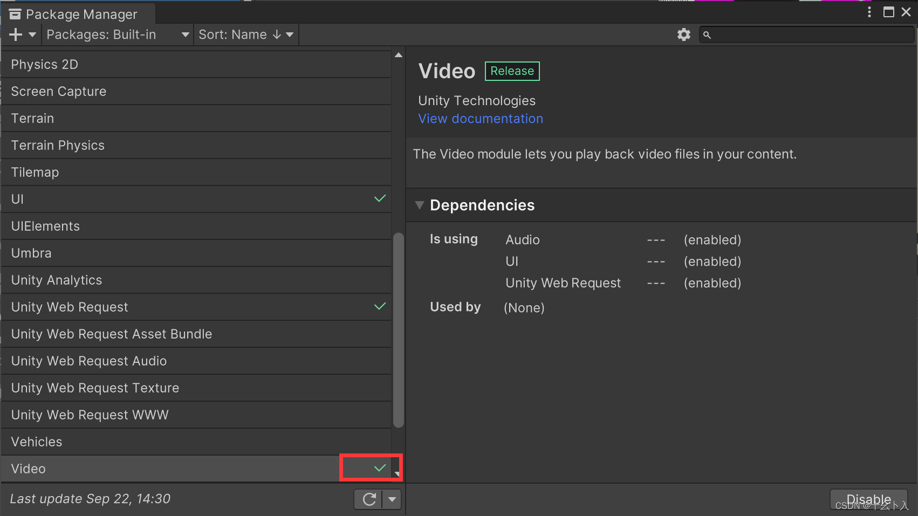Click the search magnifier icon

tap(707, 35)
